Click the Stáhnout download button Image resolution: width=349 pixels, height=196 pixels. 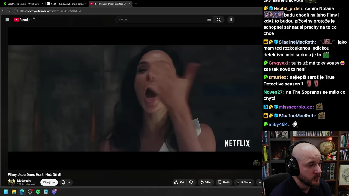pos(244,182)
